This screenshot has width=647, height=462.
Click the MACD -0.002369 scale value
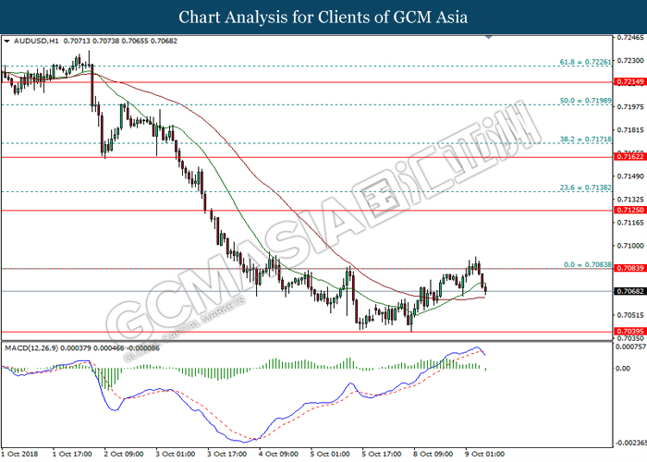click(630, 443)
